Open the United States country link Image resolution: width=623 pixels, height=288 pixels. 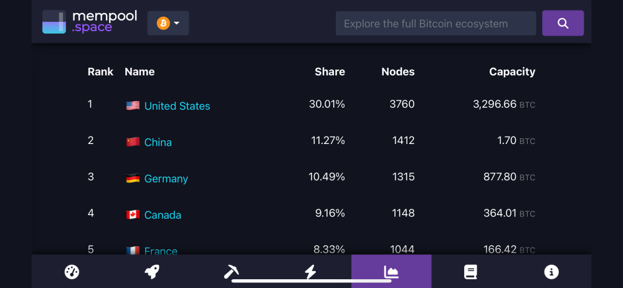(177, 106)
